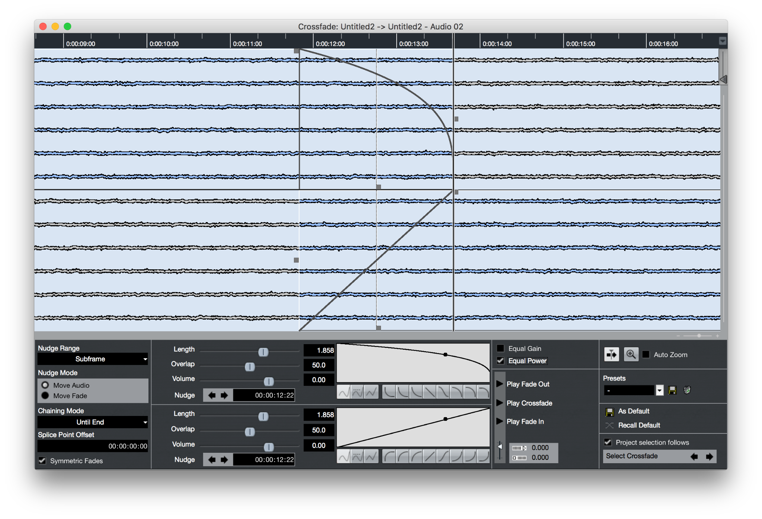Click the fade-out Overlap slider handle
This screenshot has height=519, width=762.
point(250,367)
